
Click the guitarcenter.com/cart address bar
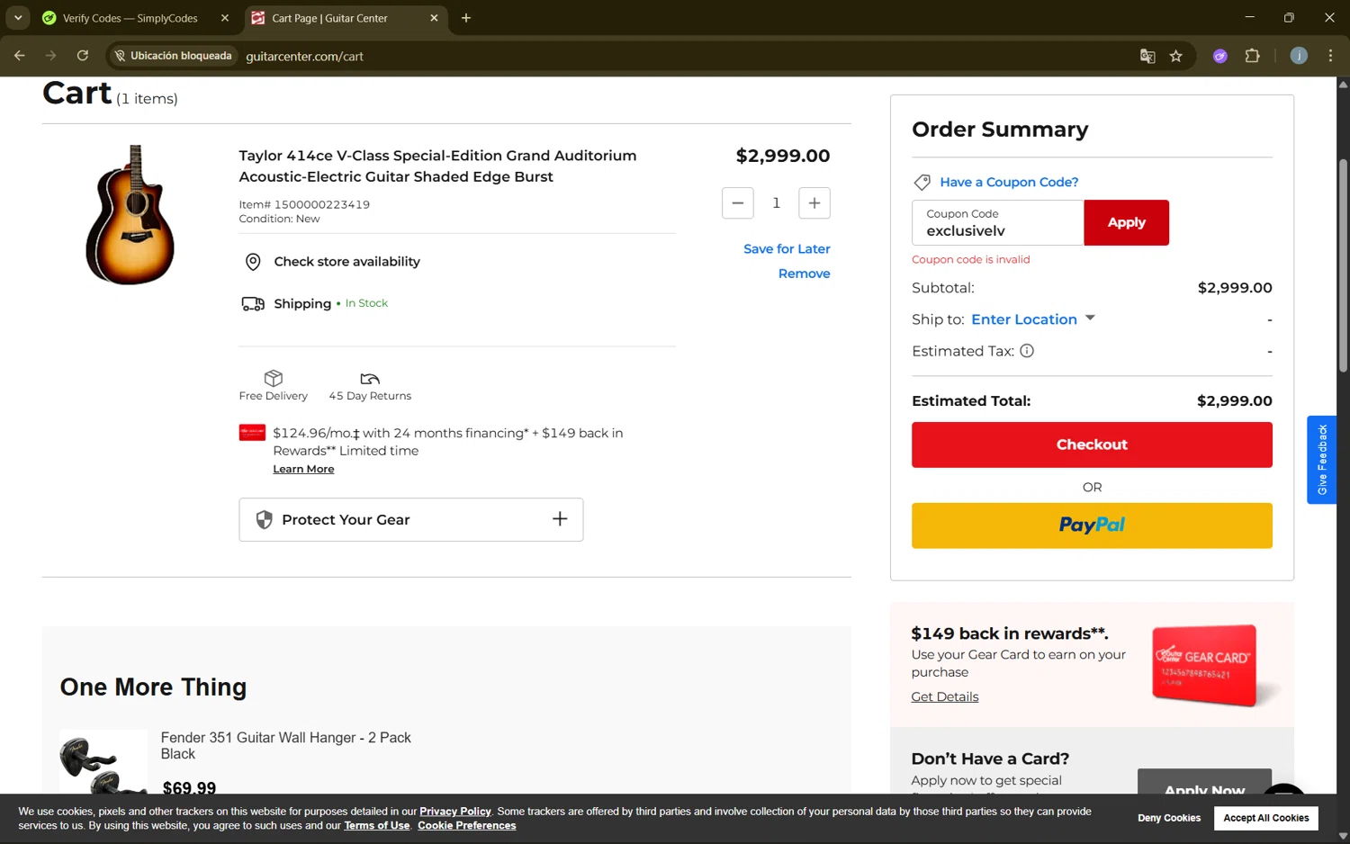(x=304, y=56)
